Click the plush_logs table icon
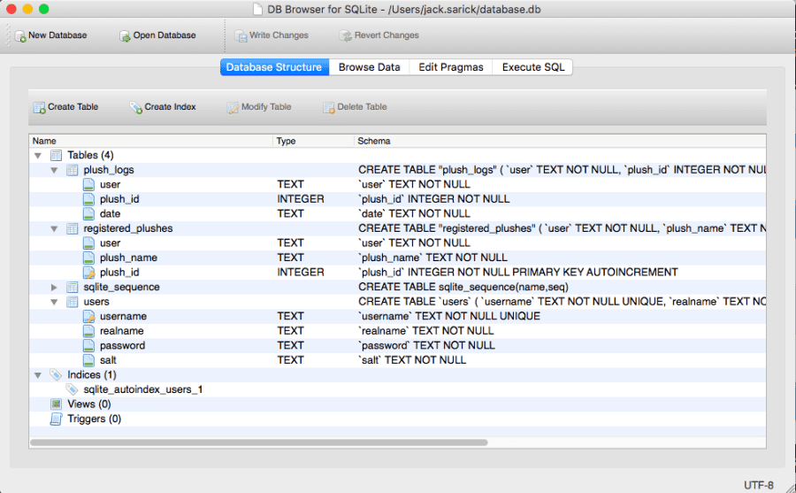 tap(73, 170)
